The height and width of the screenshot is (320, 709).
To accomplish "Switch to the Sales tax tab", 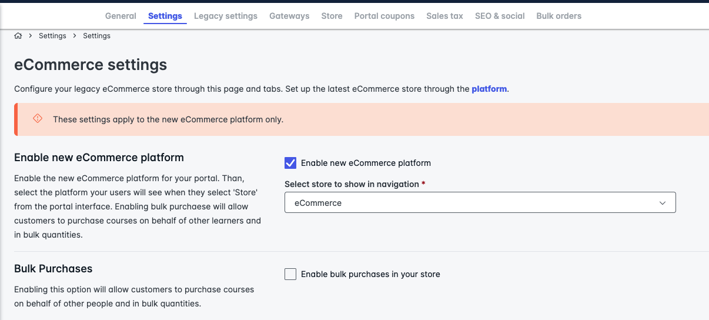I will pos(444,16).
